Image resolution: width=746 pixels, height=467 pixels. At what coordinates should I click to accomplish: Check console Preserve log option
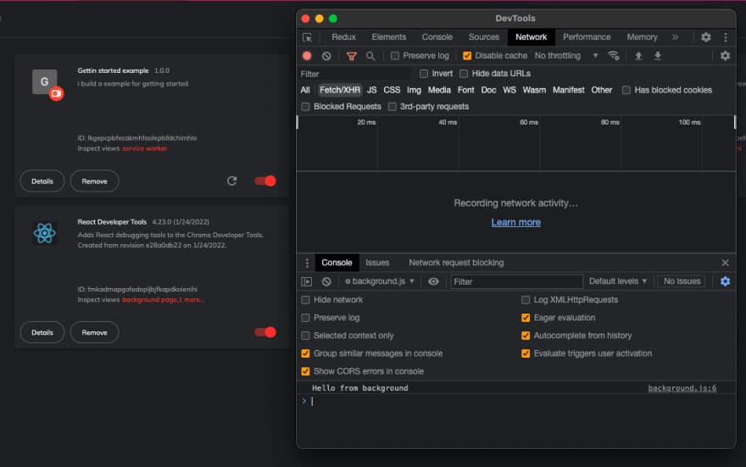tap(305, 318)
